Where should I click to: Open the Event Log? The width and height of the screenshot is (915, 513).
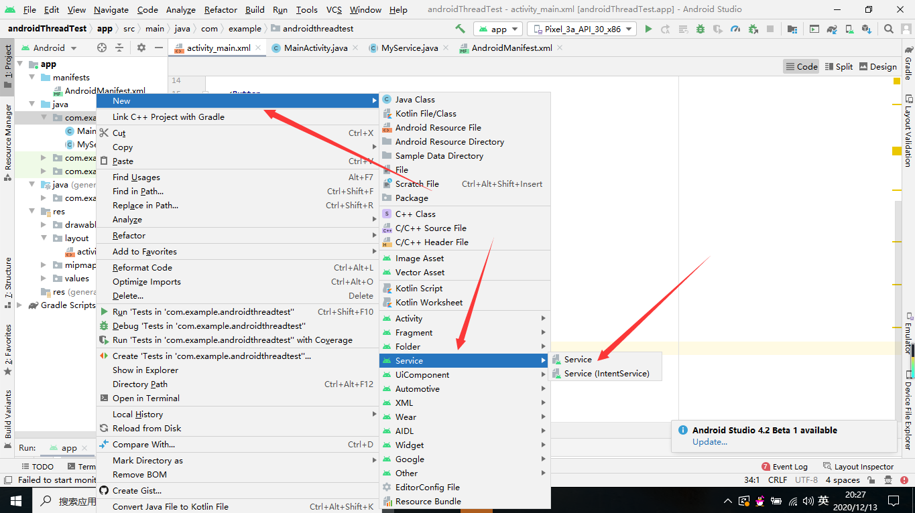(784, 467)
